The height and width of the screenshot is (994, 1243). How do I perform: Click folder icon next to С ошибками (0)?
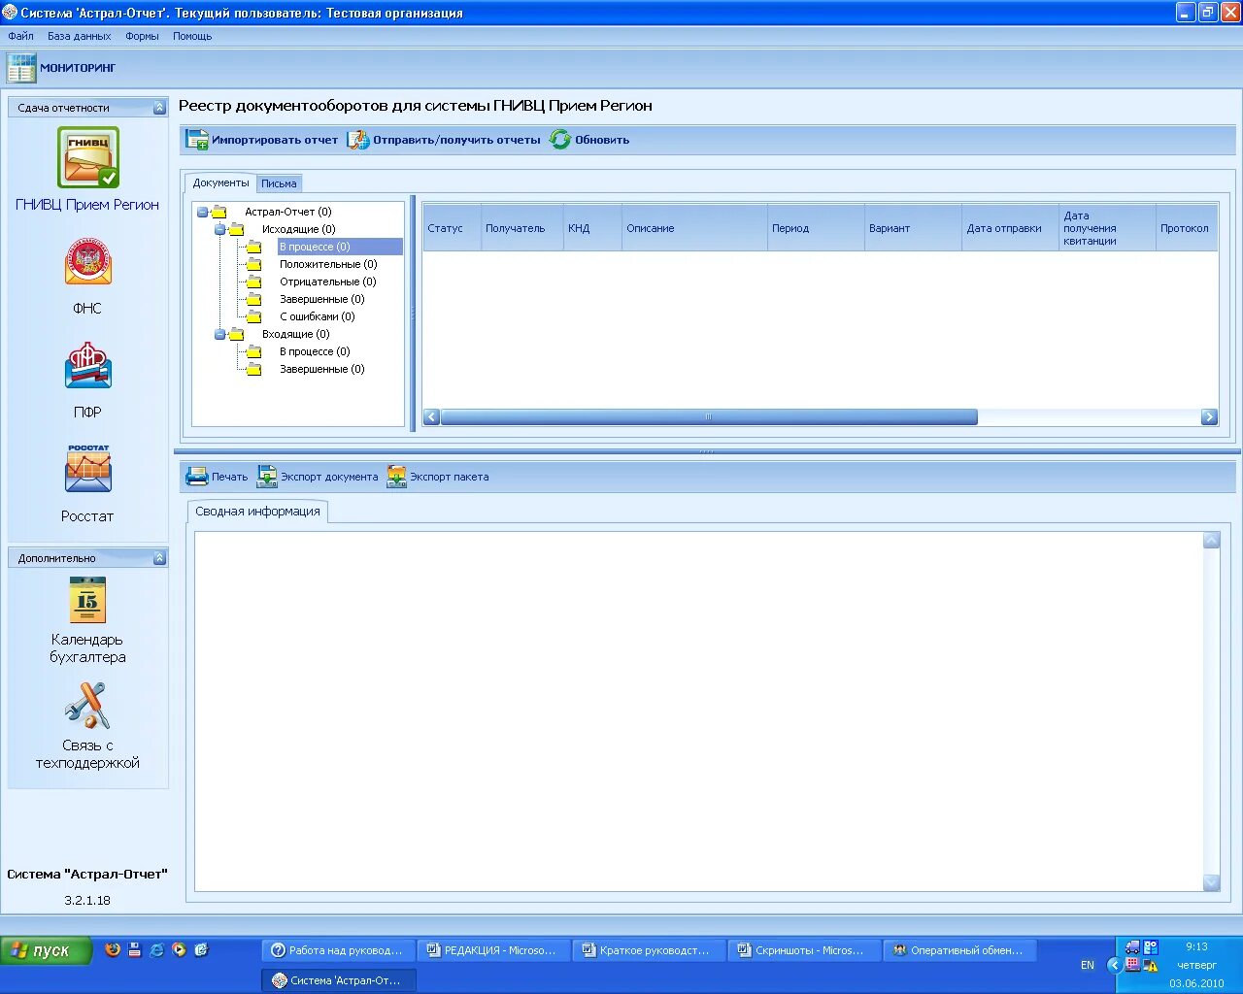pos(254,316)
